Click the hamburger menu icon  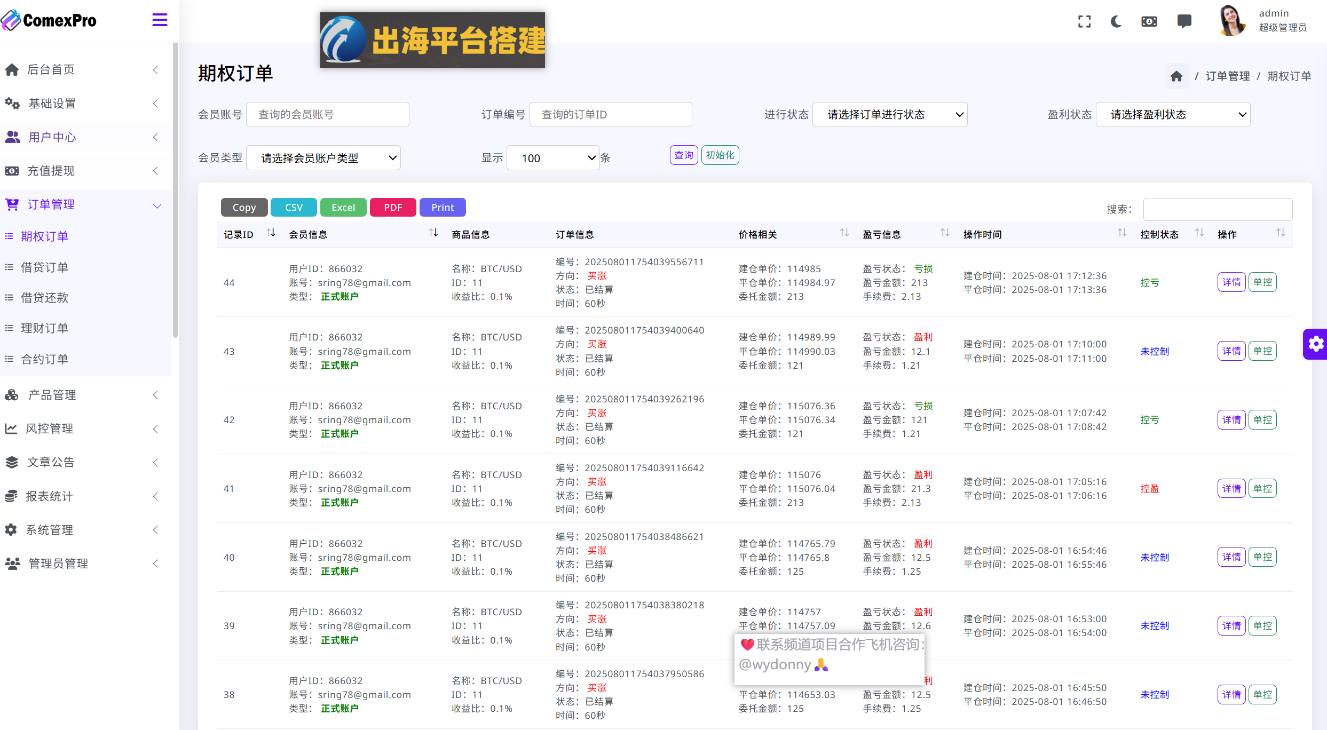click(x=160, y=20)
